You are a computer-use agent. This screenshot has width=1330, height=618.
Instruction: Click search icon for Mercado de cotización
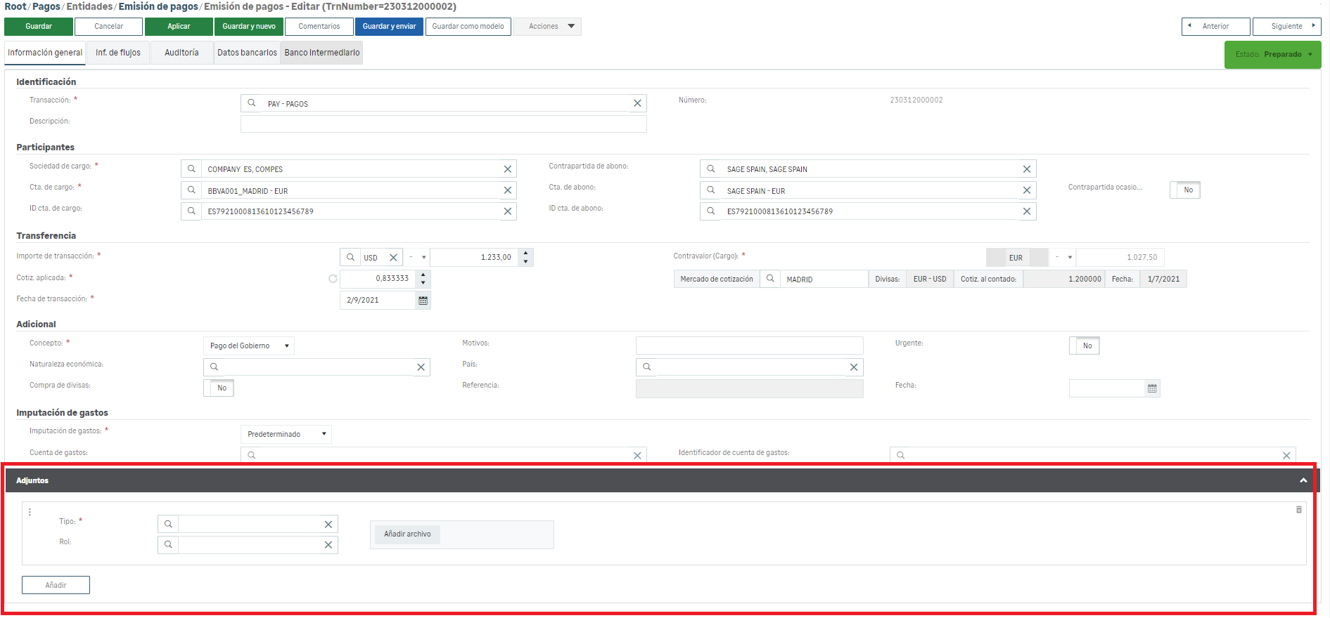(770, 279)
